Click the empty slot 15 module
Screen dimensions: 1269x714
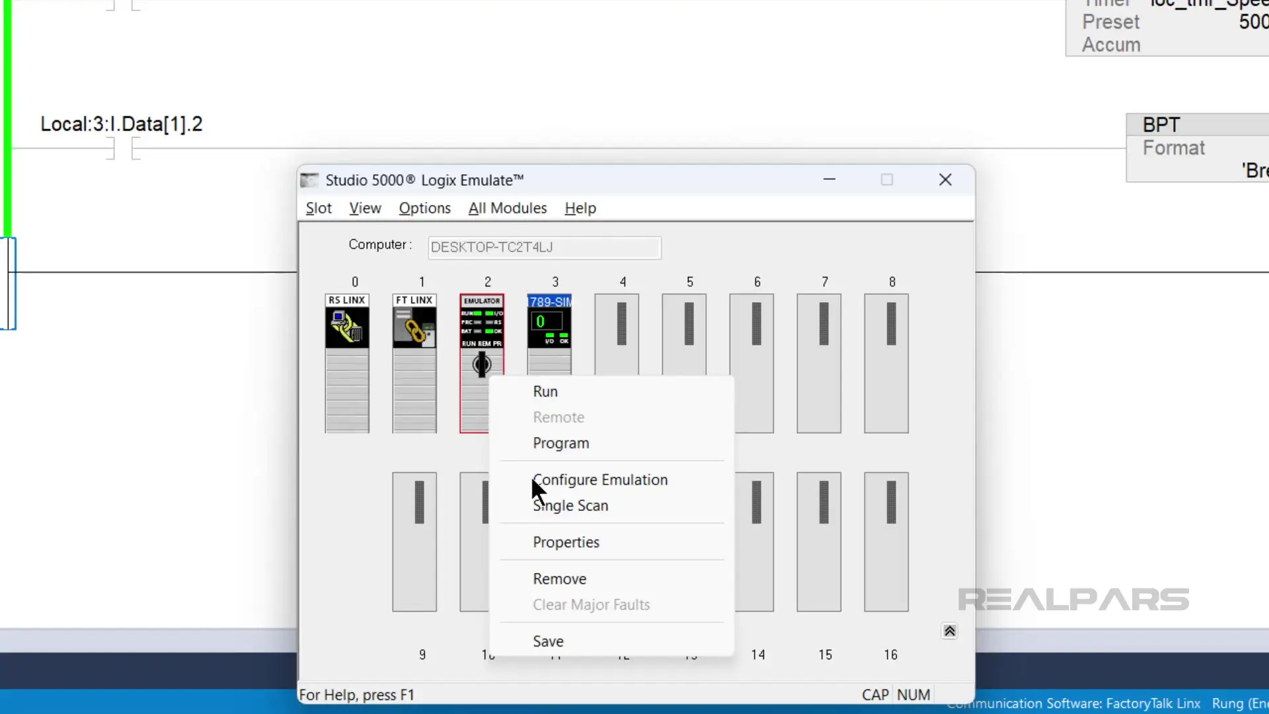(x=819, y=541)
